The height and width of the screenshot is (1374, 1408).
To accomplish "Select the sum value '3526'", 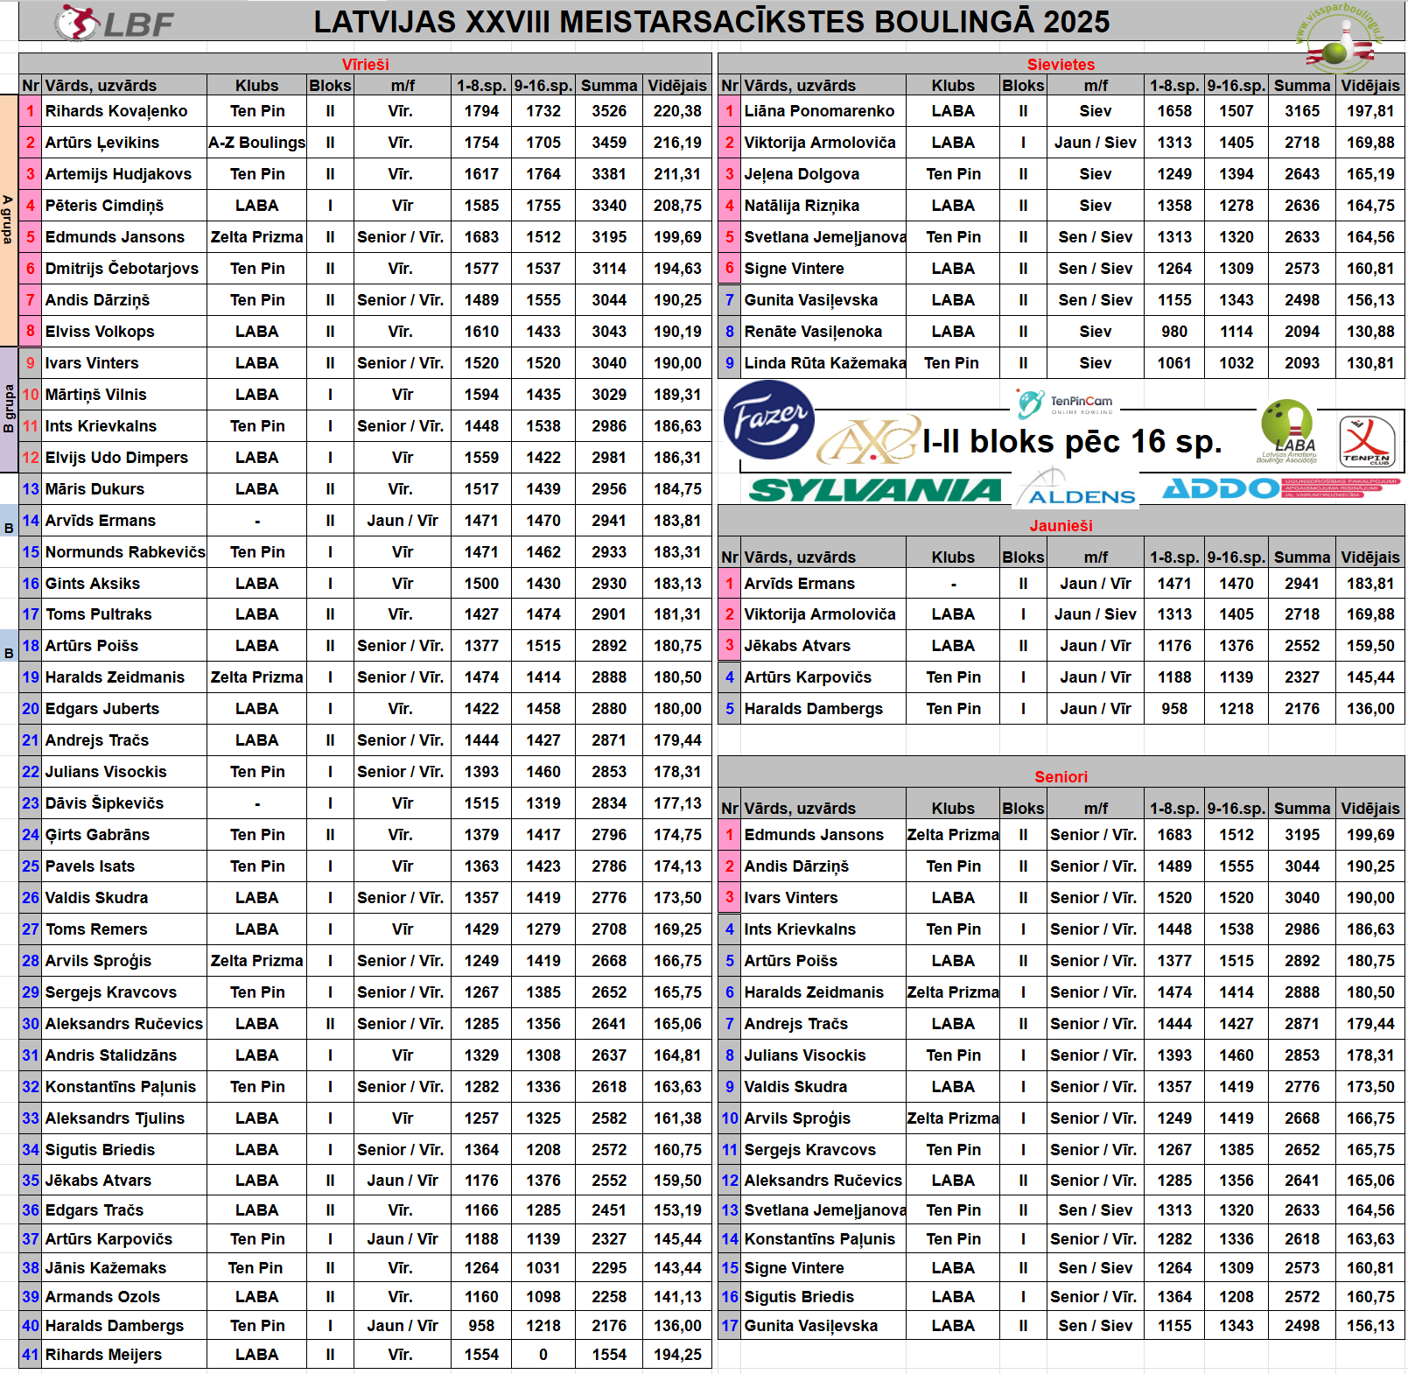I will pos(609,111).
